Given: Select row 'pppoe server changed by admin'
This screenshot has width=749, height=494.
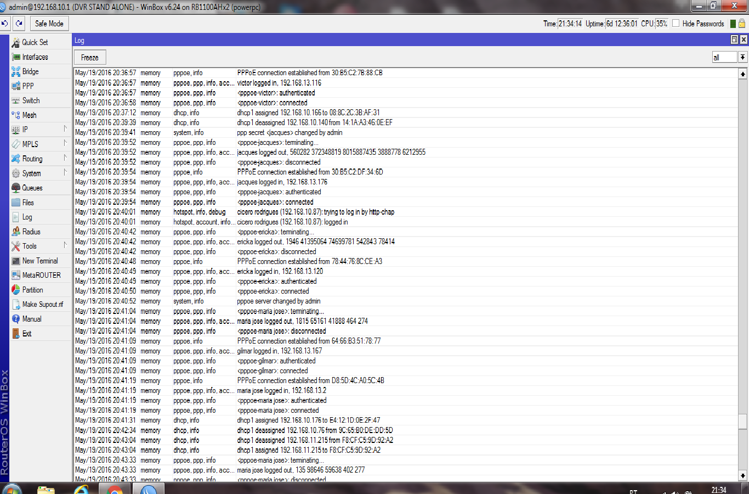Looking at the screenshot, I should click(x=406, y=301).
